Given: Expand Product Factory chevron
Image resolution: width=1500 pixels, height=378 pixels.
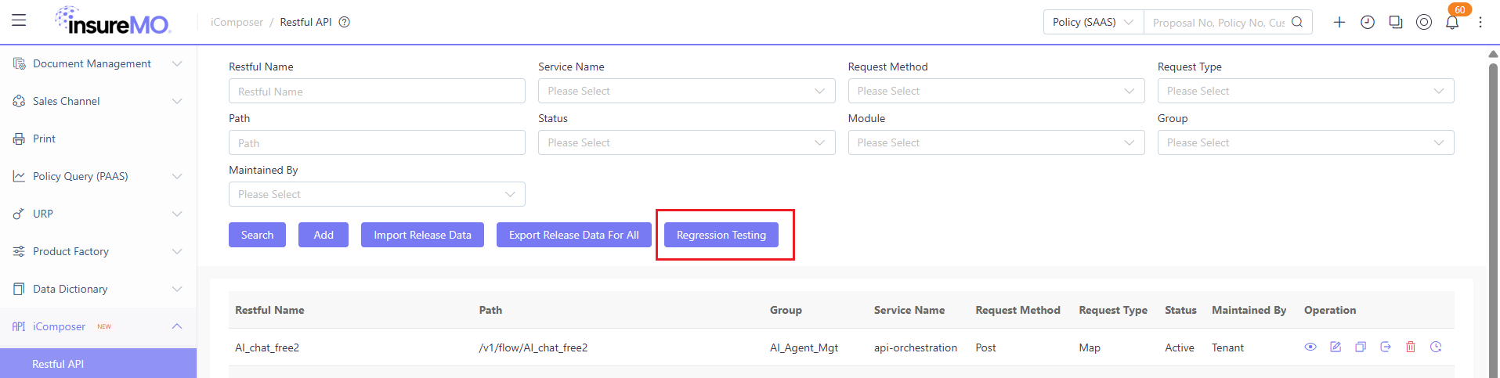Looking at the screenshot, I should [x=177, y=251].
